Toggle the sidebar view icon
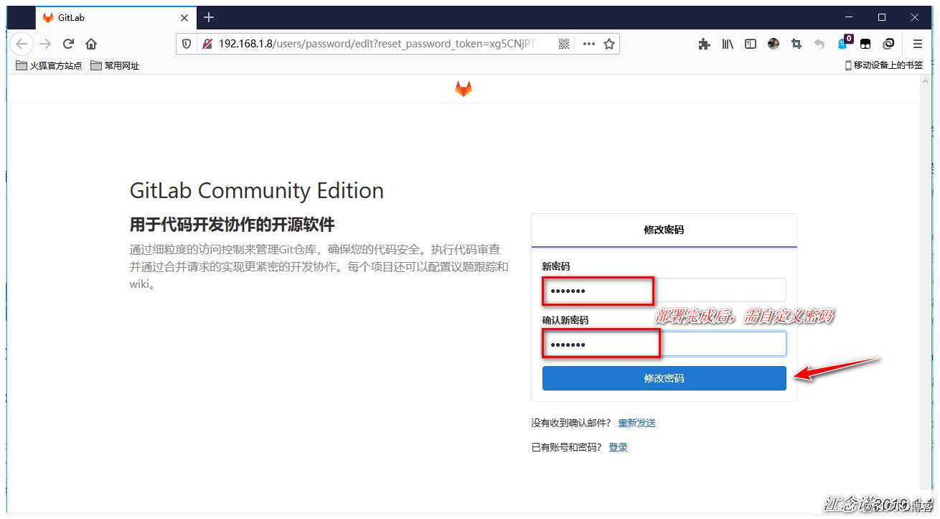 (751, 44)
